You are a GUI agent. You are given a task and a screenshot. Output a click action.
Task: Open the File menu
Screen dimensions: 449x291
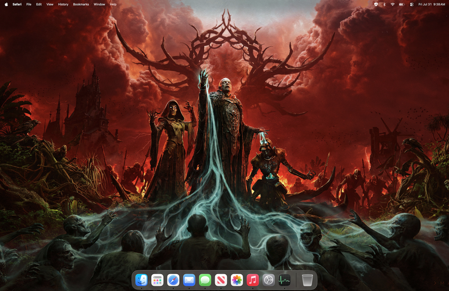click(x=28, y=4)
